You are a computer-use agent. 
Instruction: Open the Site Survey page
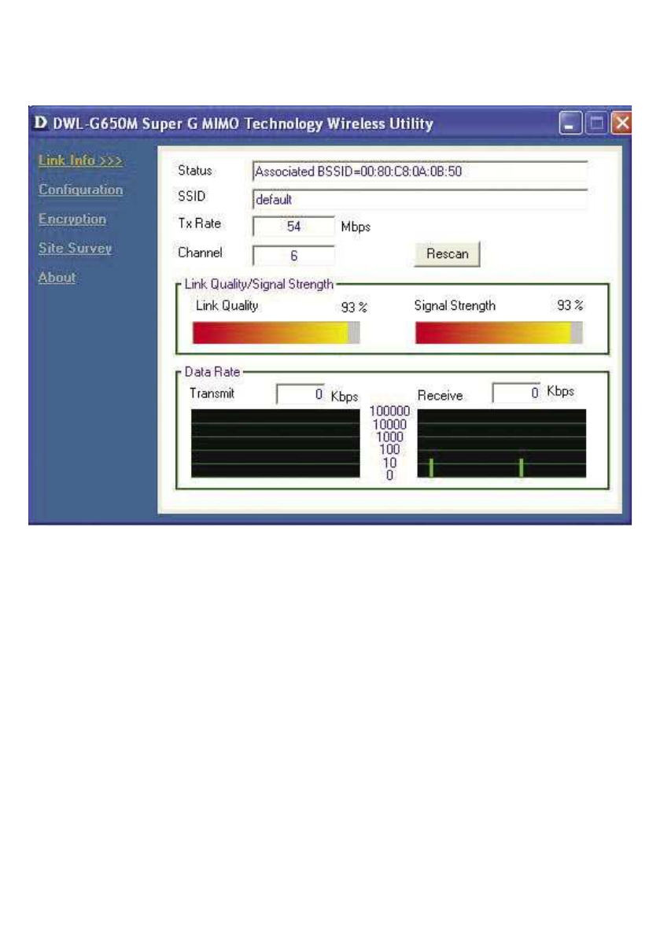pyautogui.click(x=75, y=249)
